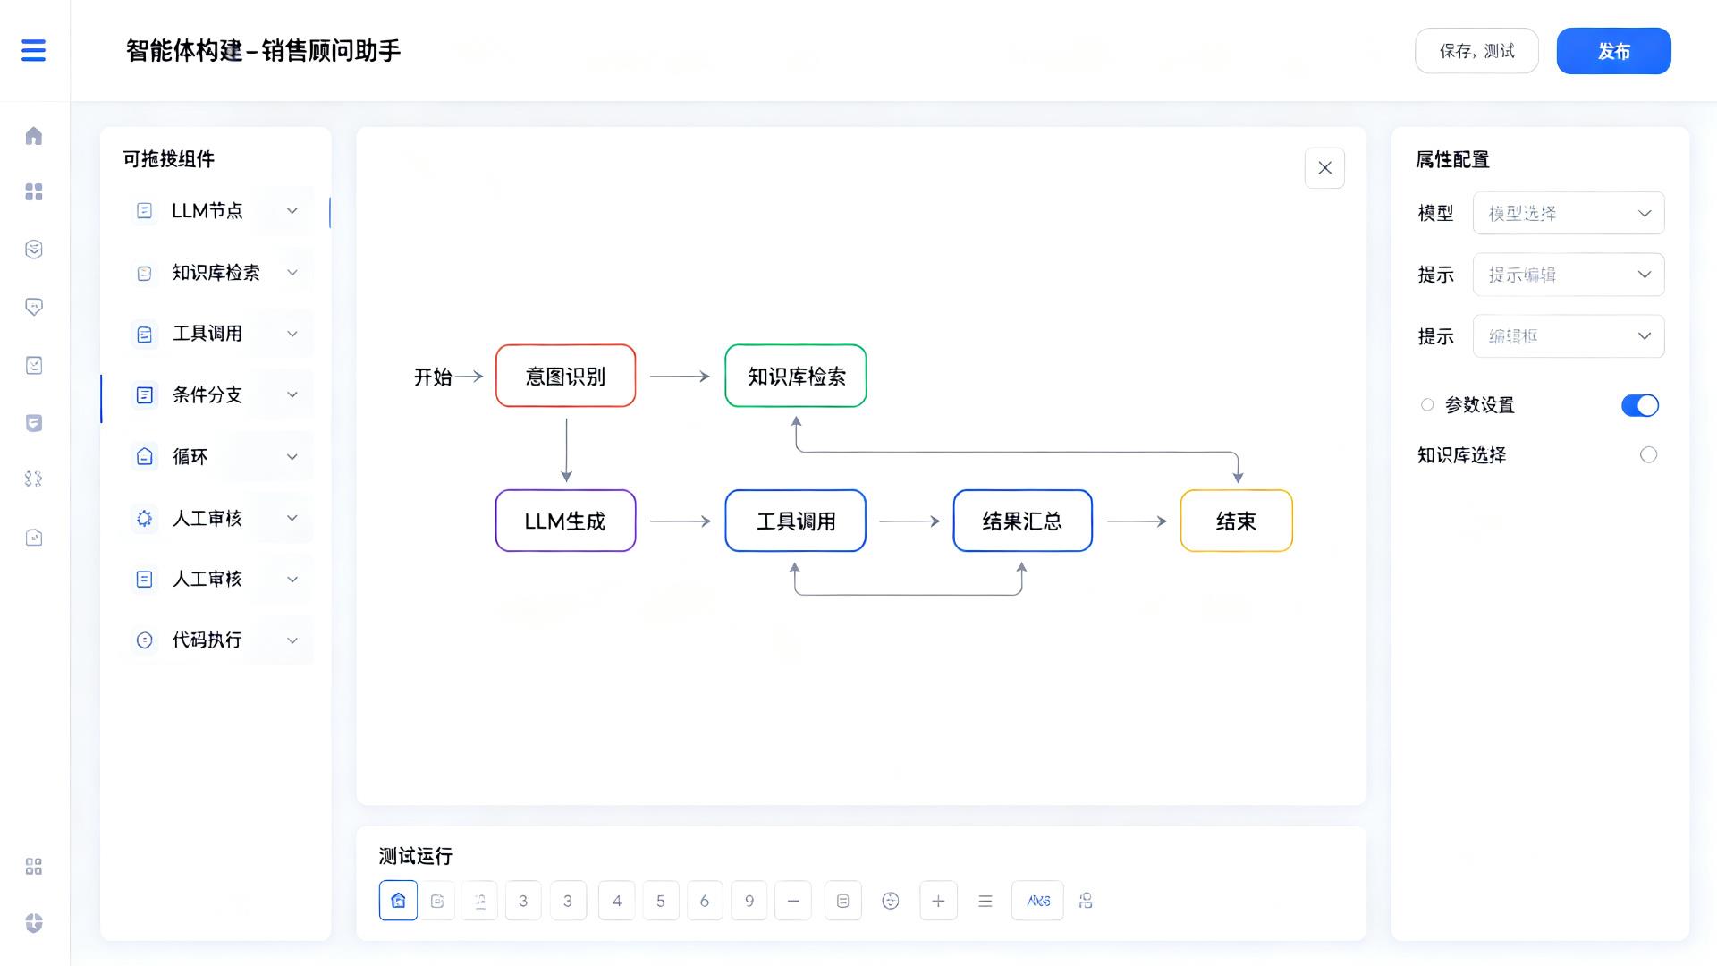Click the document icon in 测试运行 toolbar

tap(842, 901)
